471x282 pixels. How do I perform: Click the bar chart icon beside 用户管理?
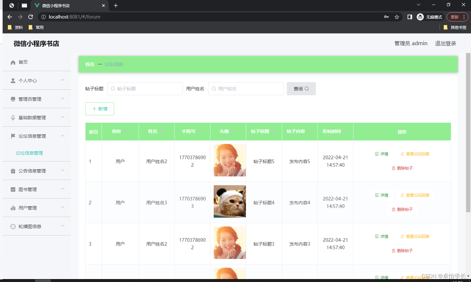tap(13, 208)
